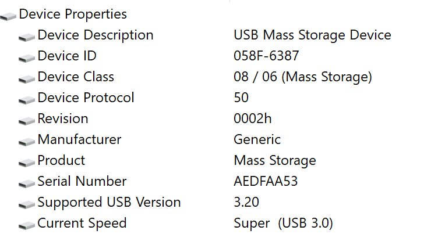438x252 pixels.
Task: Click the Manufacturer value Generic
Action: pyautogui.click(x=257, y=139)
